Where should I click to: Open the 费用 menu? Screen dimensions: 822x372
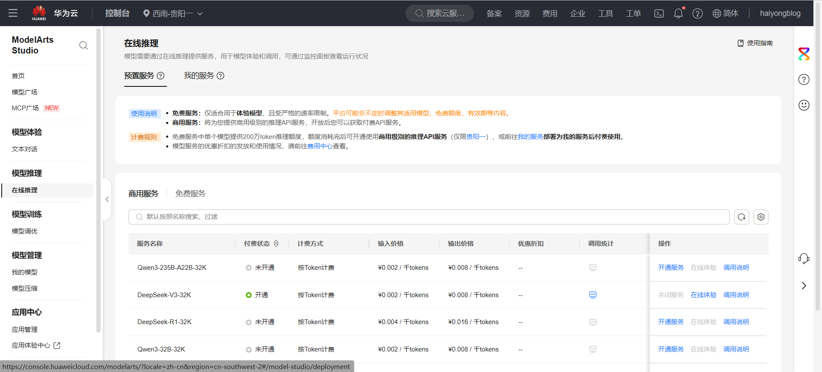pyautogui.click(x=550, y=14)
